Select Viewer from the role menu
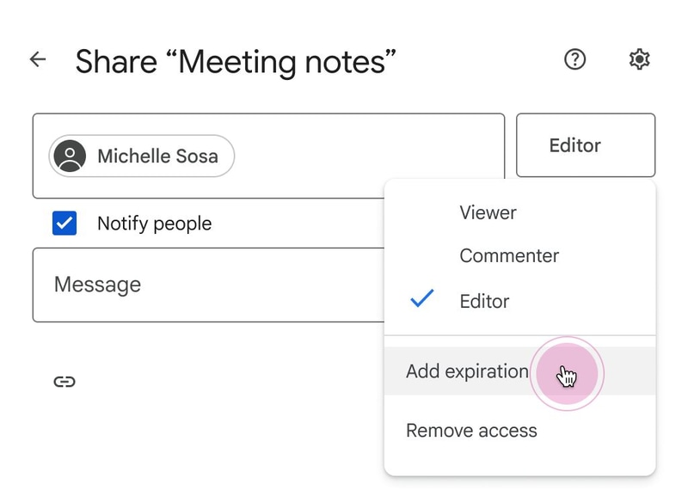 pyautogui.click(x=488, y=212)
